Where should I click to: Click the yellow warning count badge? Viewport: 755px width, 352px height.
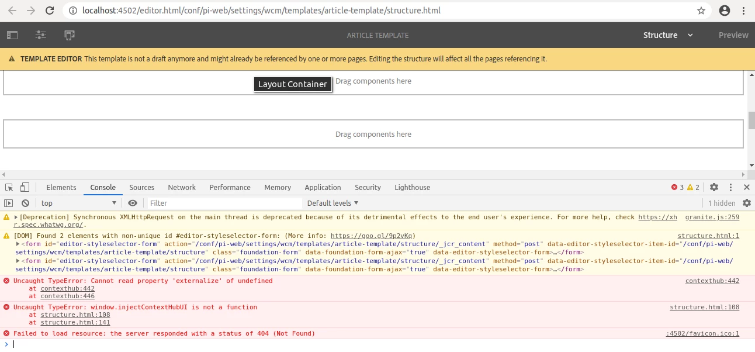coord(693,187)
